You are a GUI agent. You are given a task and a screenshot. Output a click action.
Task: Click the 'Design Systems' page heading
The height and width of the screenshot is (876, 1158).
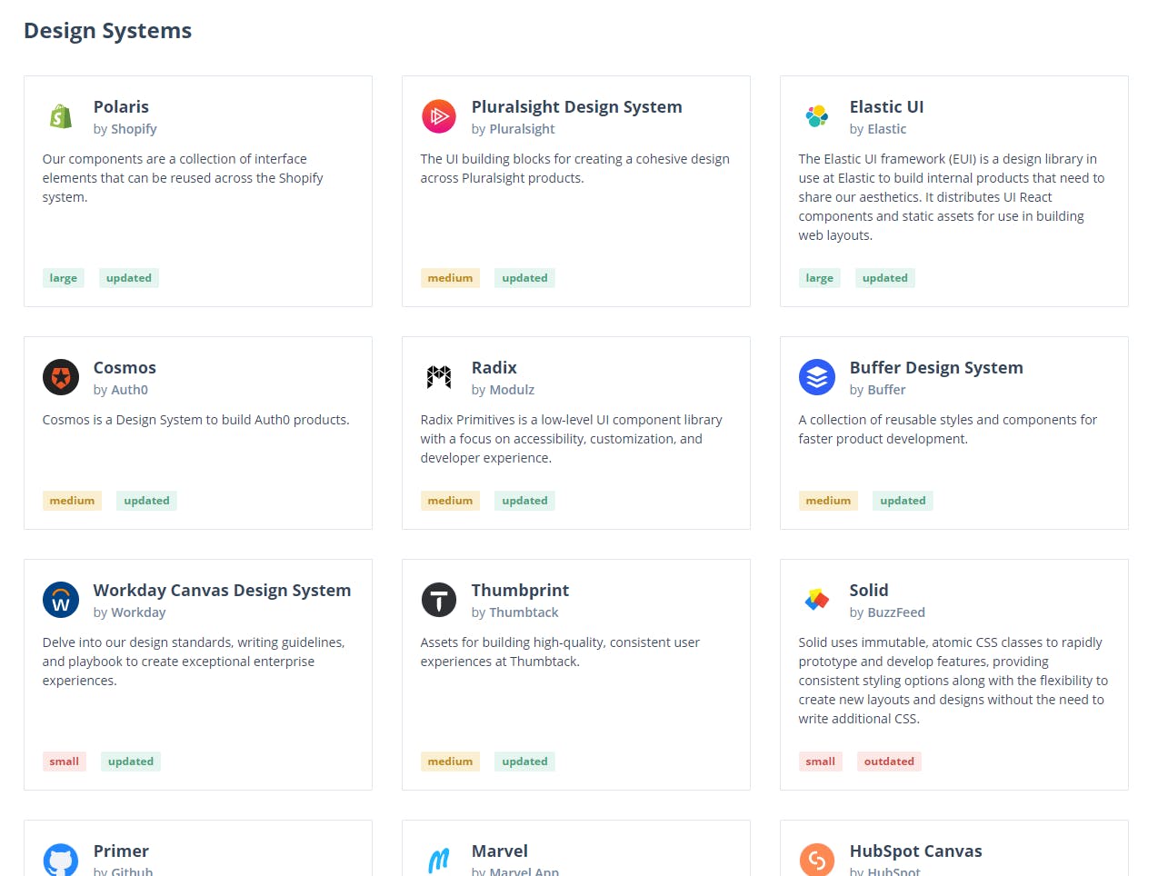[107, 30]
